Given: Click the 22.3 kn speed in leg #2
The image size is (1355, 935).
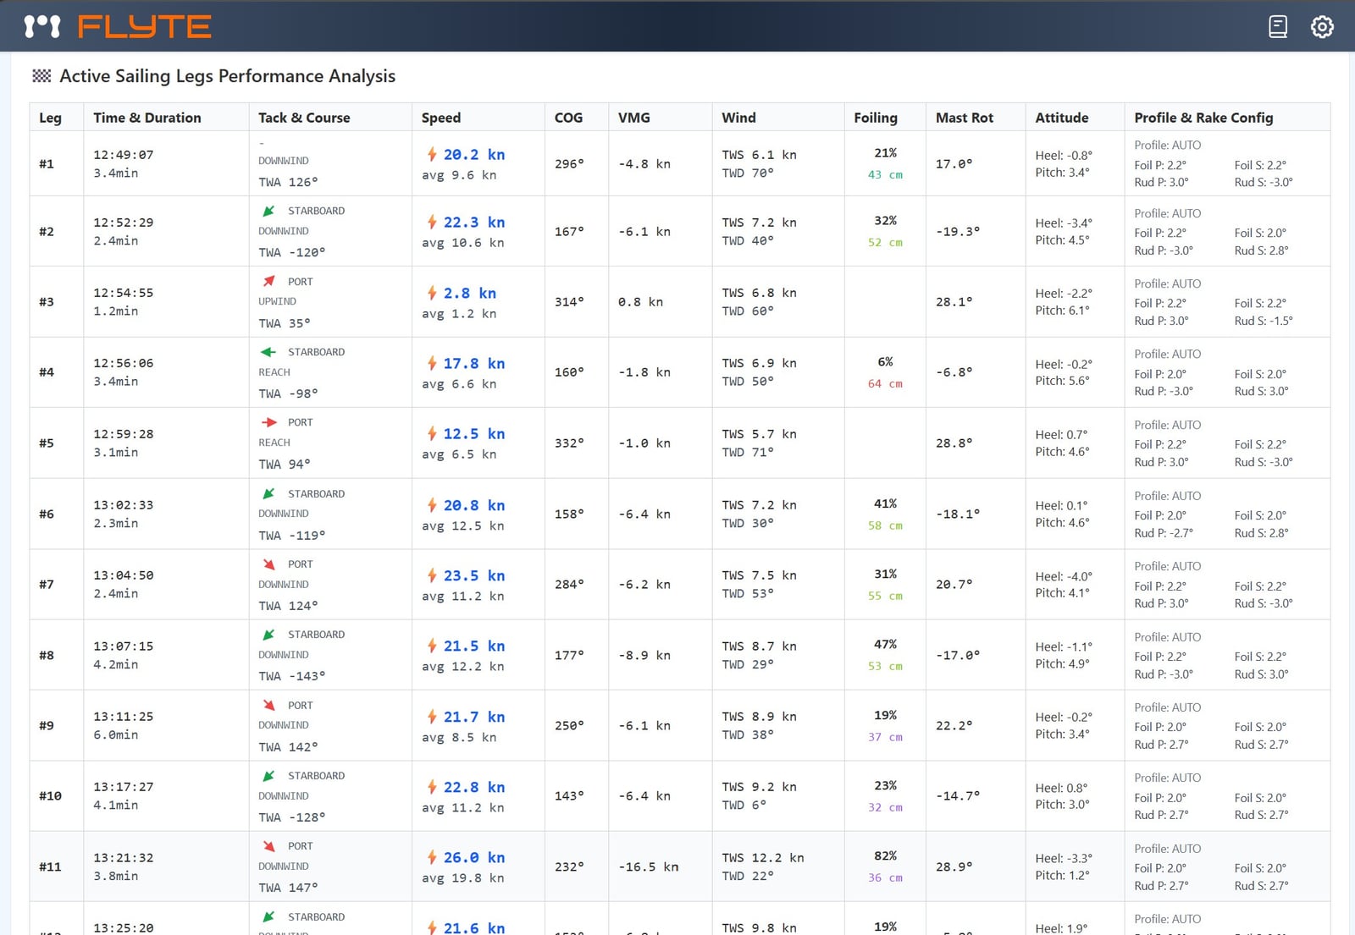Looking at the screenshot, I should click(474, 223).
